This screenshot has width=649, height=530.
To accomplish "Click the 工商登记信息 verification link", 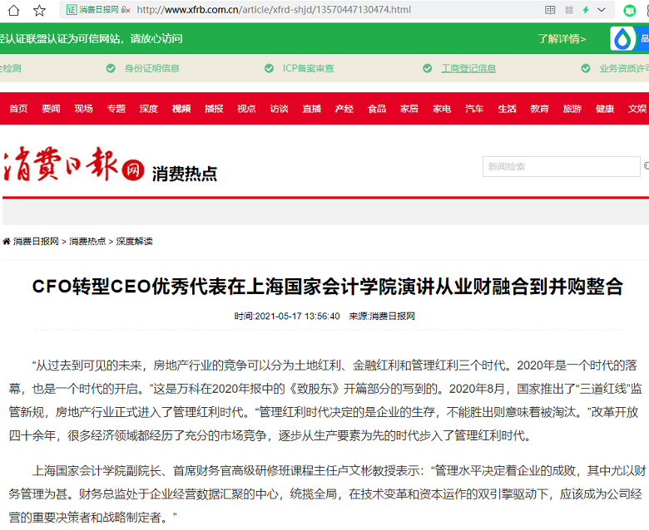I will tap(468, 68).
